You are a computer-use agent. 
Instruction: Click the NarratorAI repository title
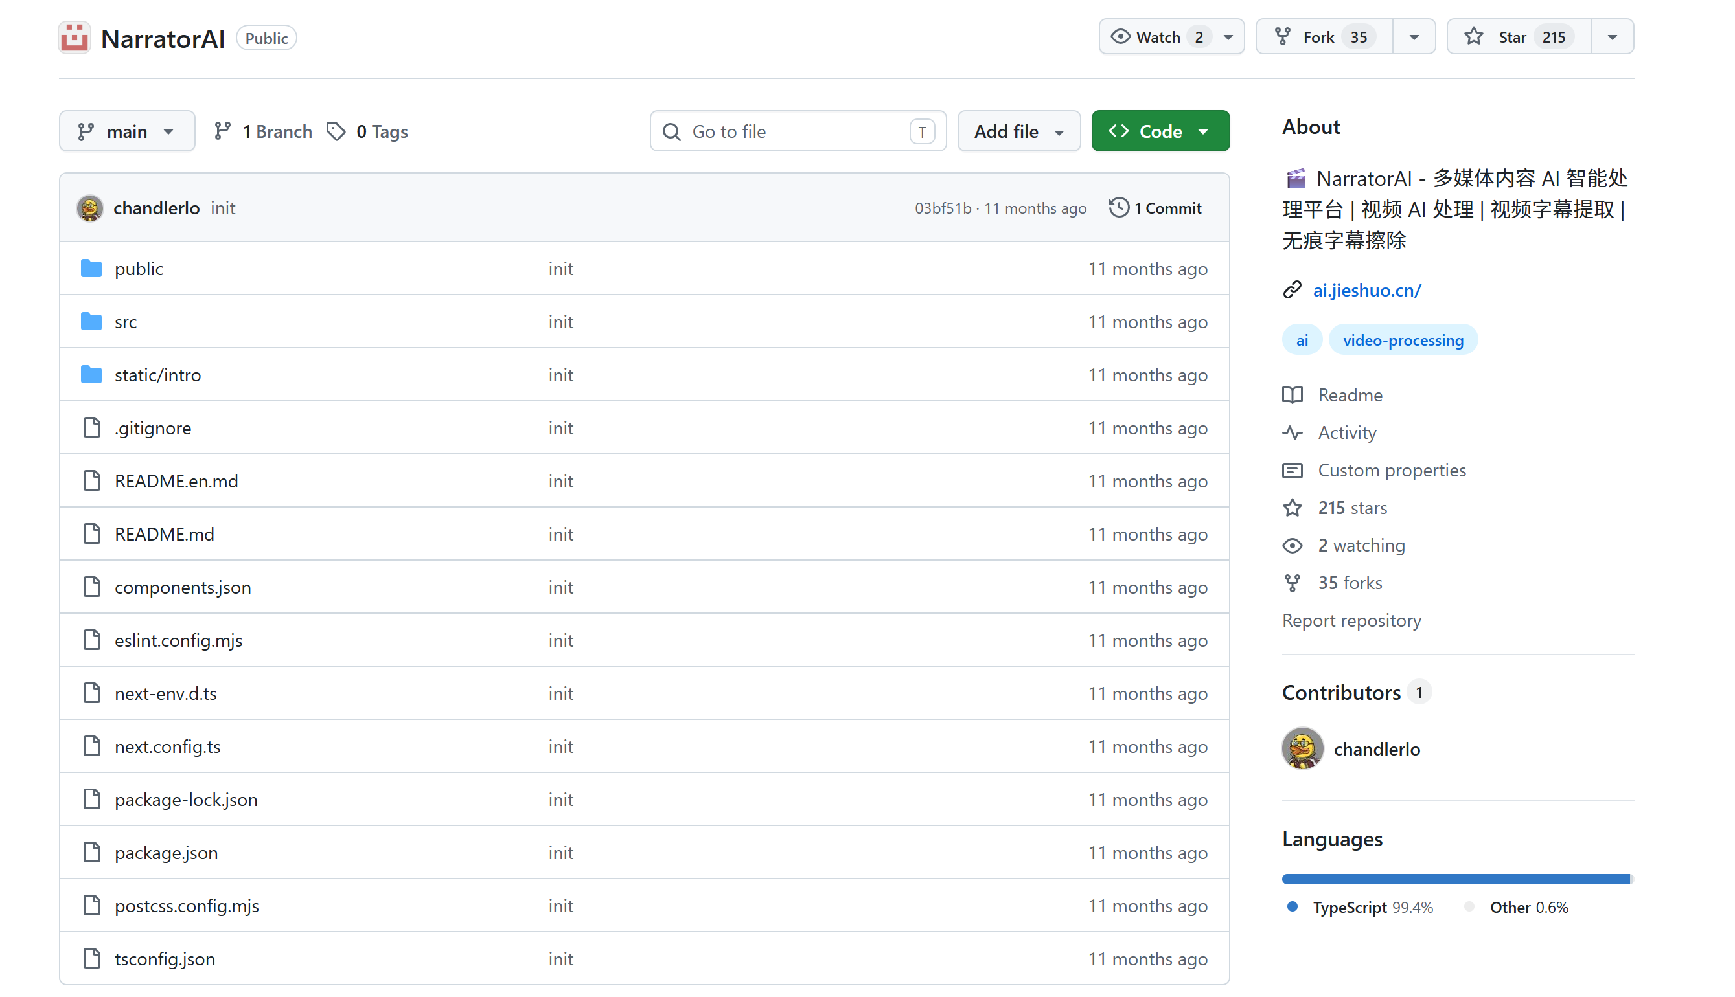pyautogui.click(x=163, y=38)
